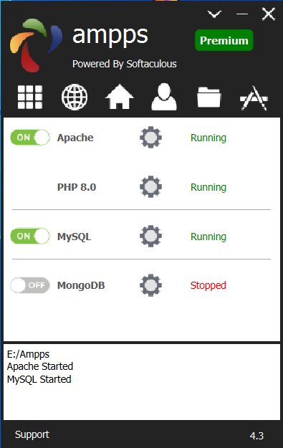This screenshot has width=283, height=448.
Task: Turn off the MySQL toggle
Action: click(x=30, y=236)
